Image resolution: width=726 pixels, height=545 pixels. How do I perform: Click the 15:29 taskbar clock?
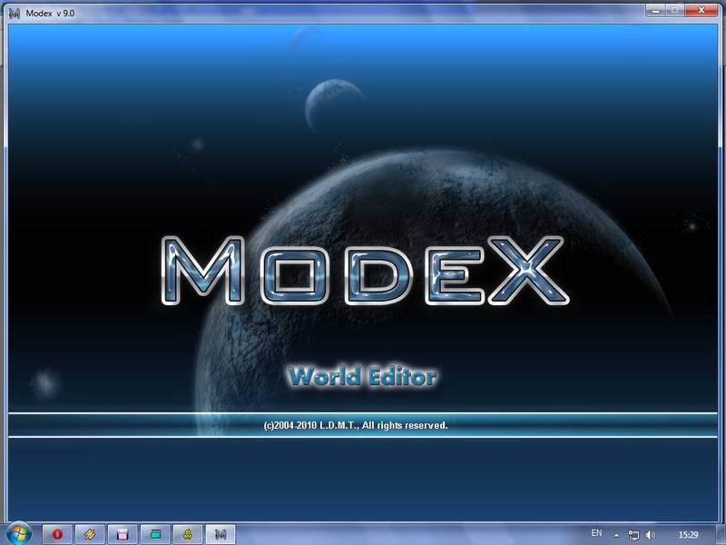point(689,535)
